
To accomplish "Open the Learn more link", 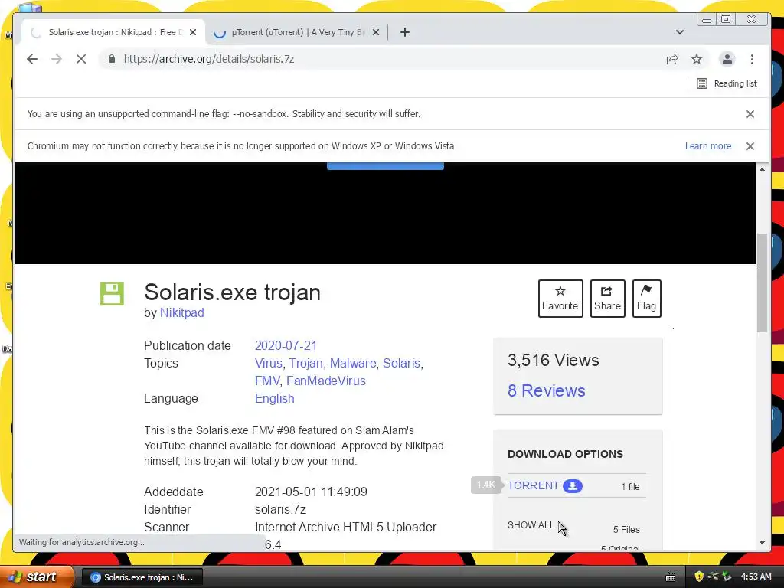I will click(x=708, y=146).
